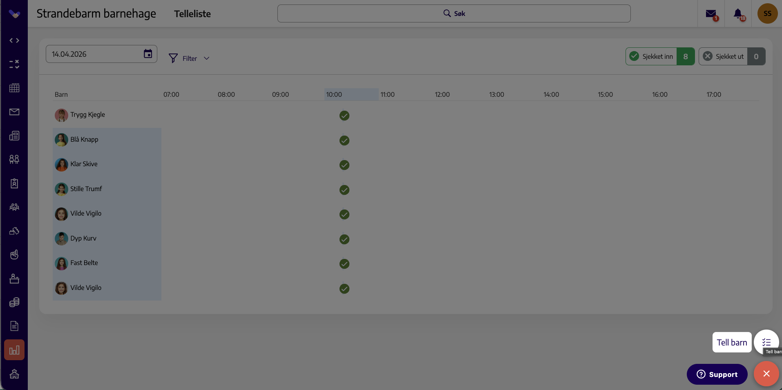Click the SS user avatar

(767, 13)
